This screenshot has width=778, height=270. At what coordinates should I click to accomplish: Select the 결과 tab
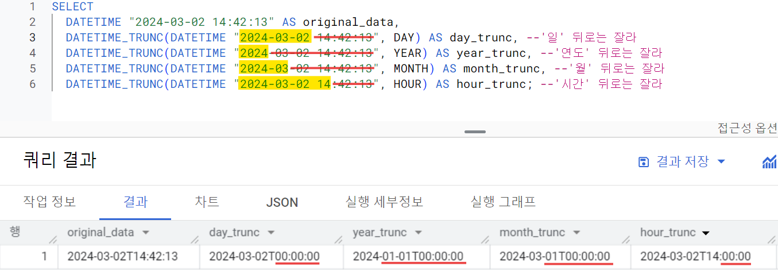pos(136,202)
